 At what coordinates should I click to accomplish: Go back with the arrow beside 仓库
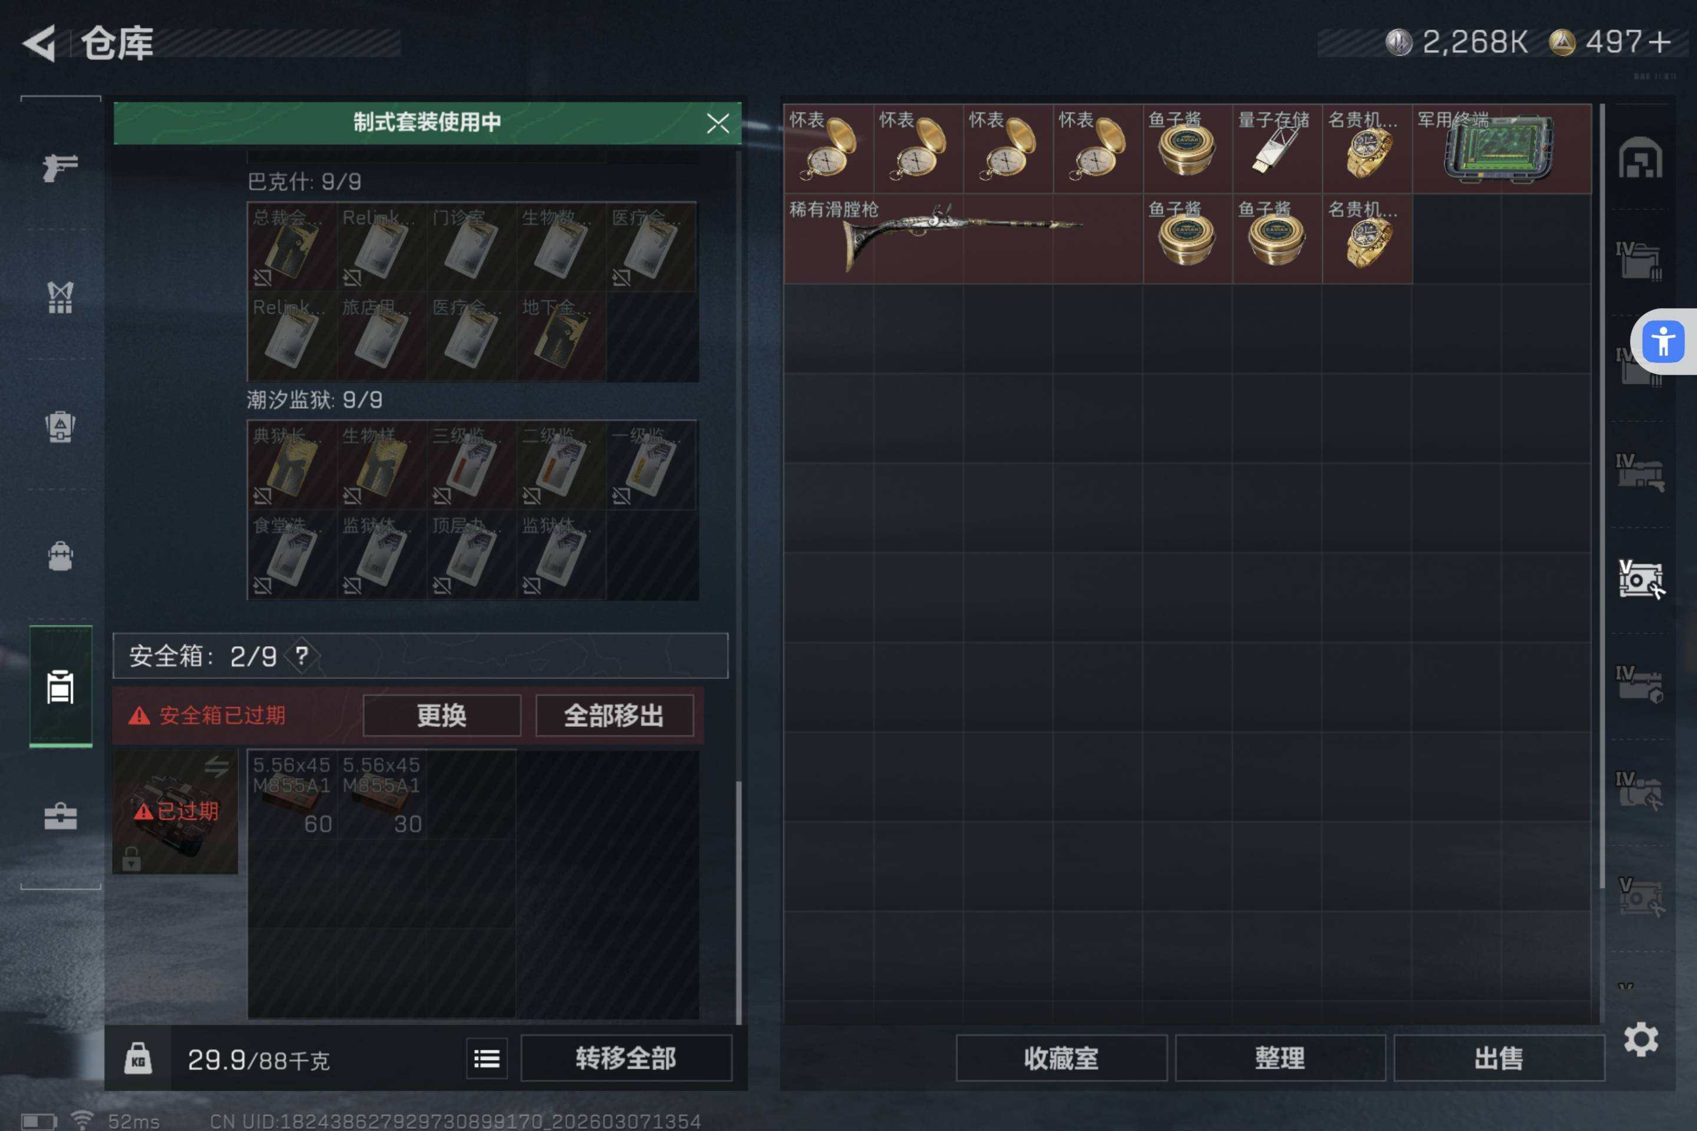click(x=39, y=43)
